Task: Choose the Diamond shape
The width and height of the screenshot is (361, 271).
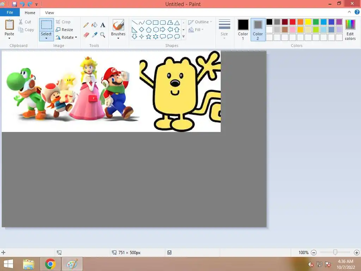Action: click(x=142, y=30)
